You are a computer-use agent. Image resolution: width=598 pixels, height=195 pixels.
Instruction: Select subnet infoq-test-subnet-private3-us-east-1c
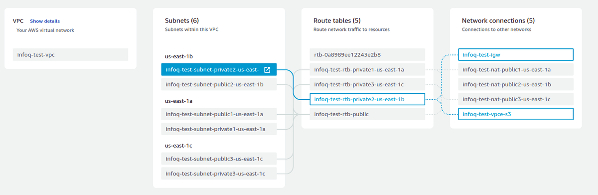click(x=219, y=174)
